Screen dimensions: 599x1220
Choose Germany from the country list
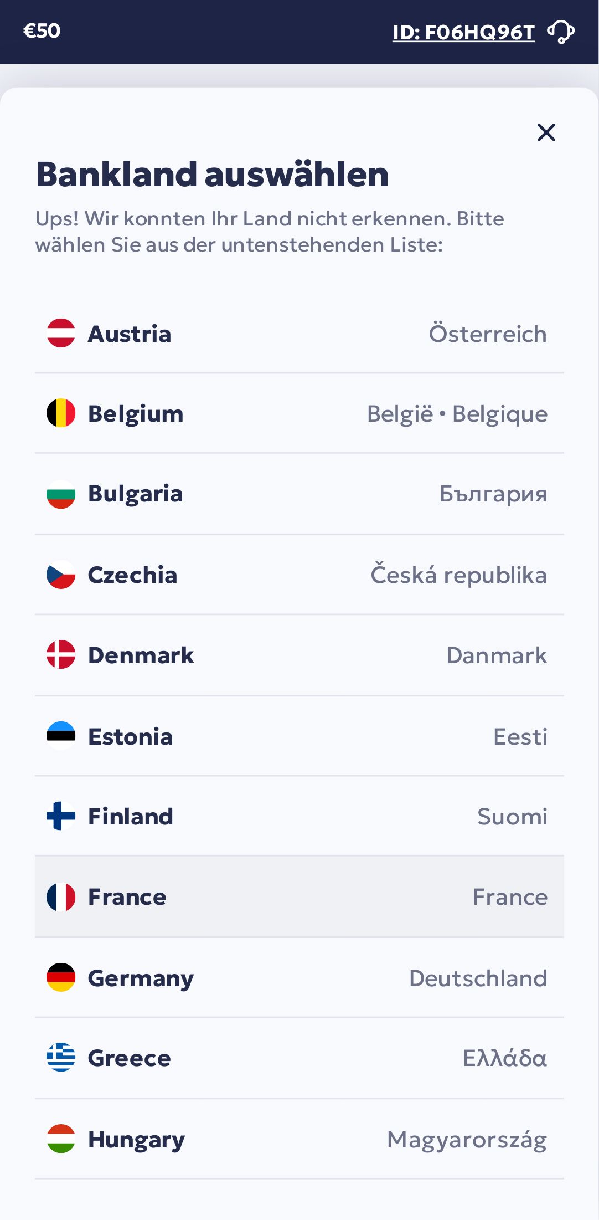pyautogui.click(x=299, y=978)
